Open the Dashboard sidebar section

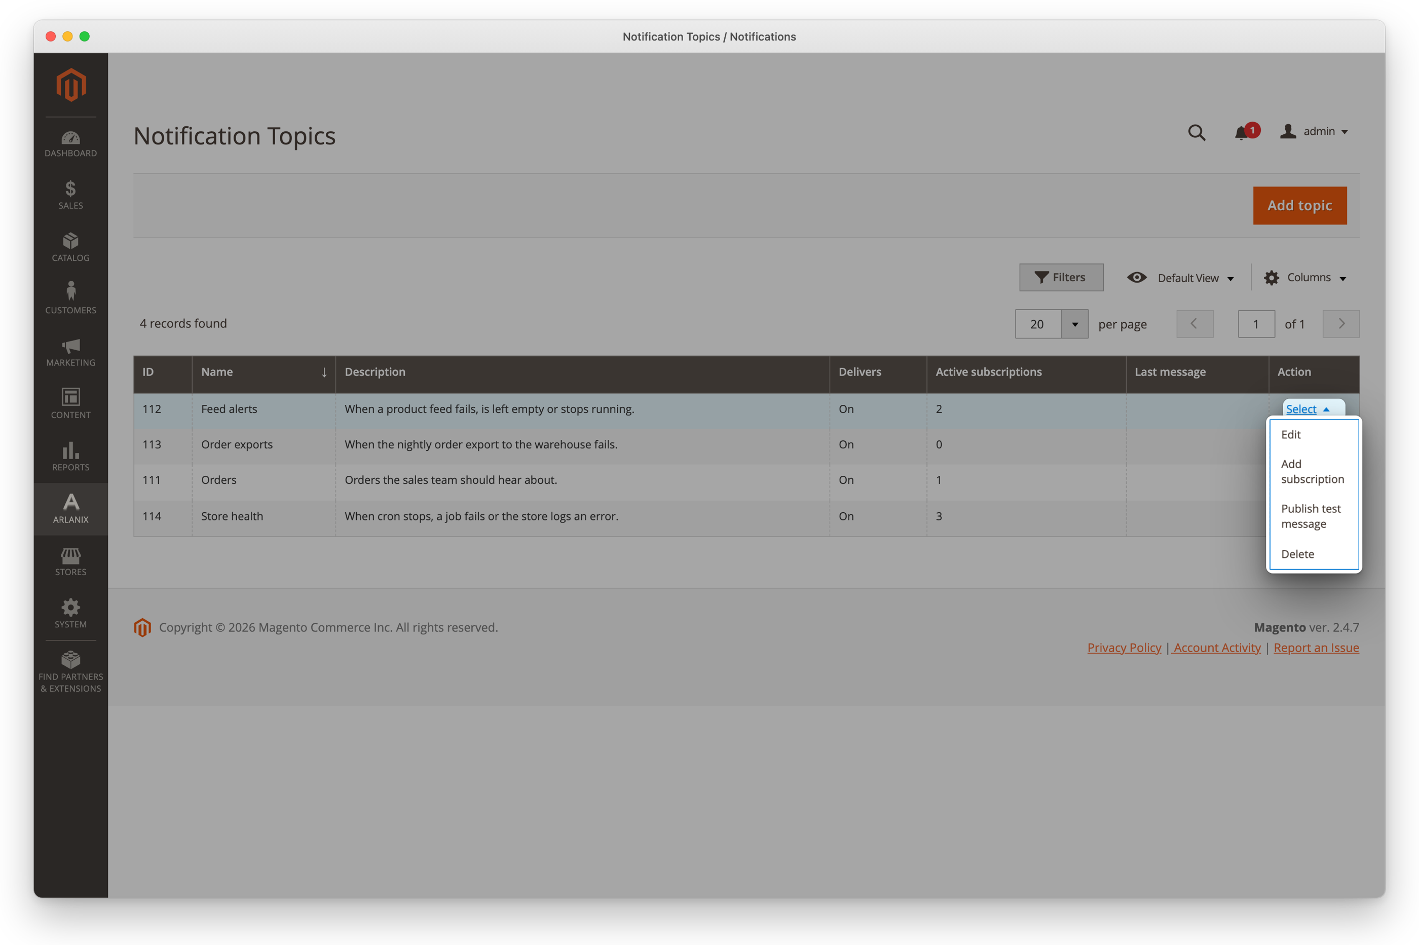[70, 144]
